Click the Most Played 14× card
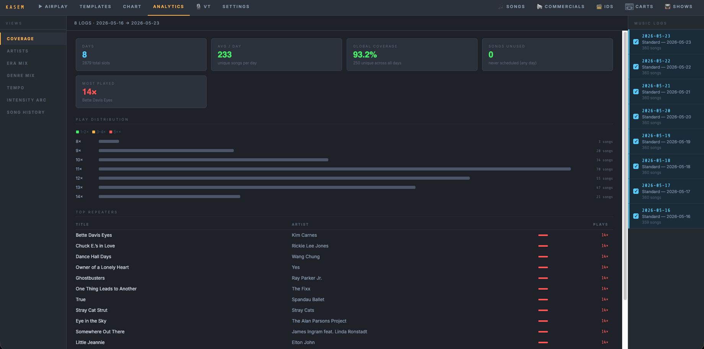 coord(141,92)
